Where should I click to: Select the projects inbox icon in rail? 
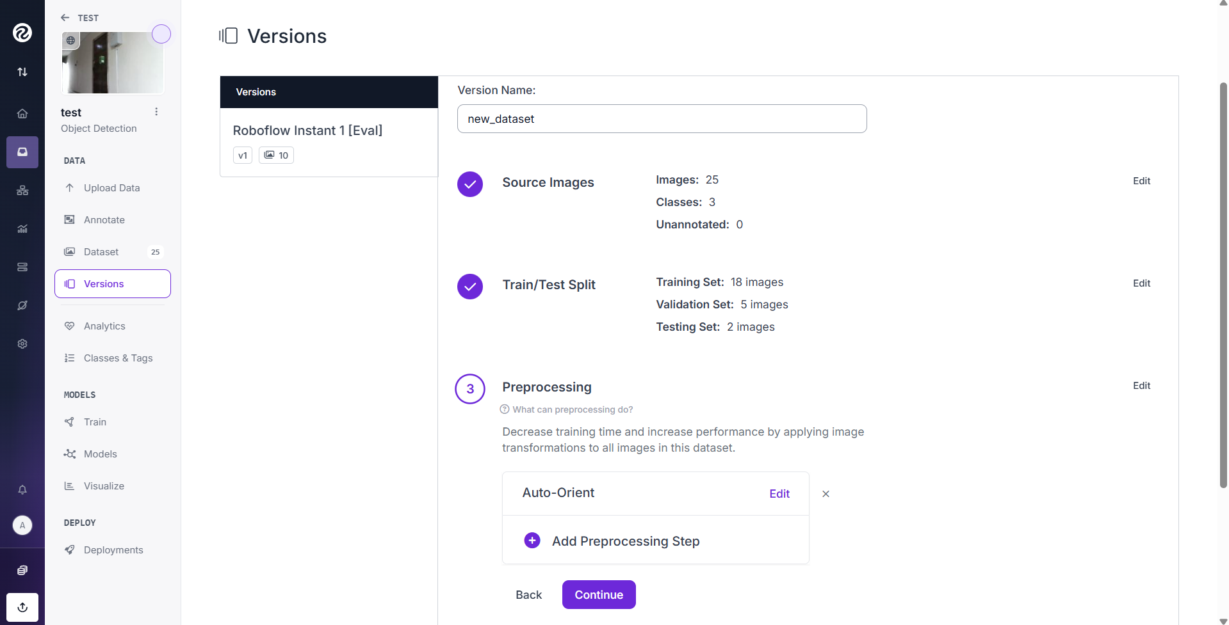tap(22, 152)
